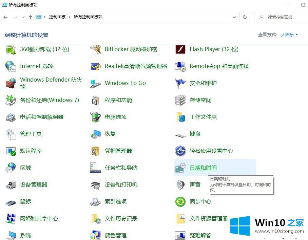Click the 存储空间 drive stack icon
Screen dimensions: 308x240
pyautogui.click(x=180, y=100)
